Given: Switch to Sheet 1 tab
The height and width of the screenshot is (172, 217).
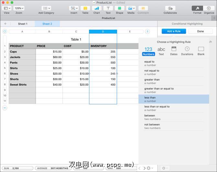Looking at the screenshot, I should tap(23, 24).
